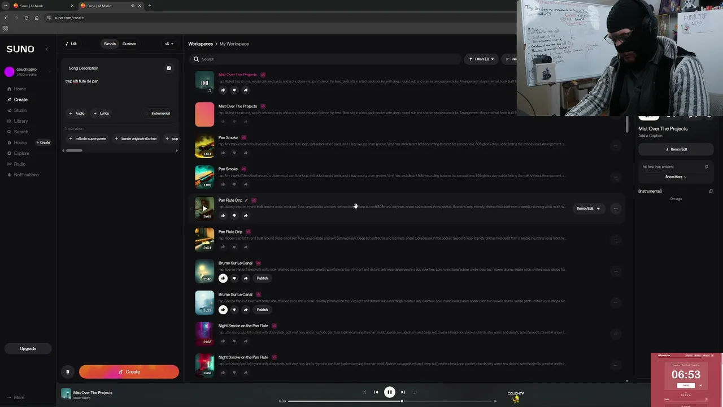Click the sidebar Search magnifier icon

tap(9, 132)
